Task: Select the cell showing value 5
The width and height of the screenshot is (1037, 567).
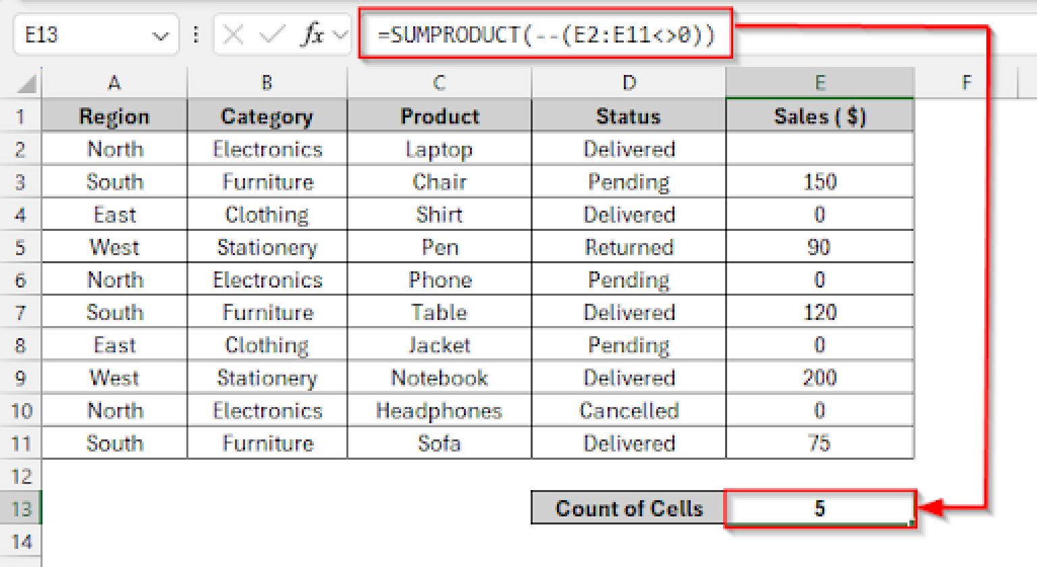Action: tap(820, 508)
